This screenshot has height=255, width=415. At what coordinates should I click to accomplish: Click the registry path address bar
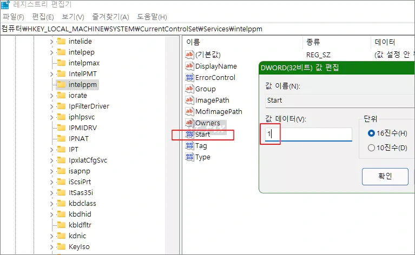coord(208,29)
